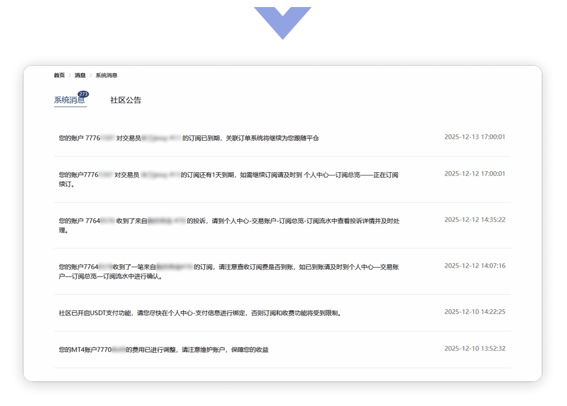Viewport: 567px width, 406px height.
Task: Click the 2025-12-12 17:00:01 timestamp
Action: tap(474, 174)
